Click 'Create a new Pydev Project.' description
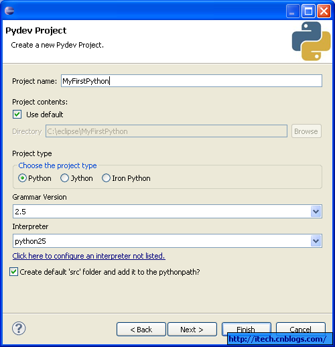The image size is (335, 347). click(58, 45)
